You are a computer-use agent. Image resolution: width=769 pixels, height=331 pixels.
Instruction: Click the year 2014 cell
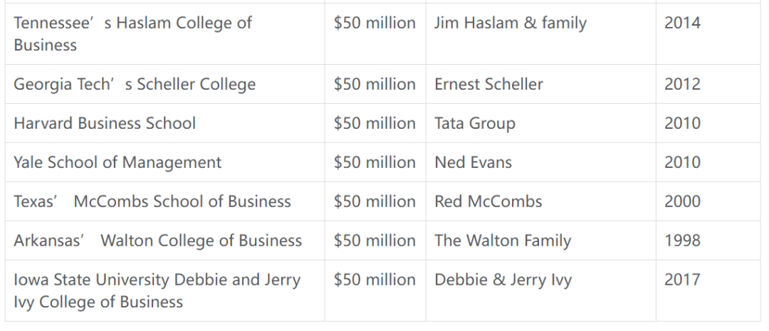click(708, 34)
